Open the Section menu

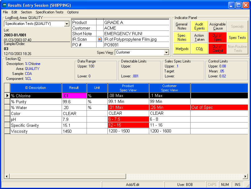pos(26,12)
